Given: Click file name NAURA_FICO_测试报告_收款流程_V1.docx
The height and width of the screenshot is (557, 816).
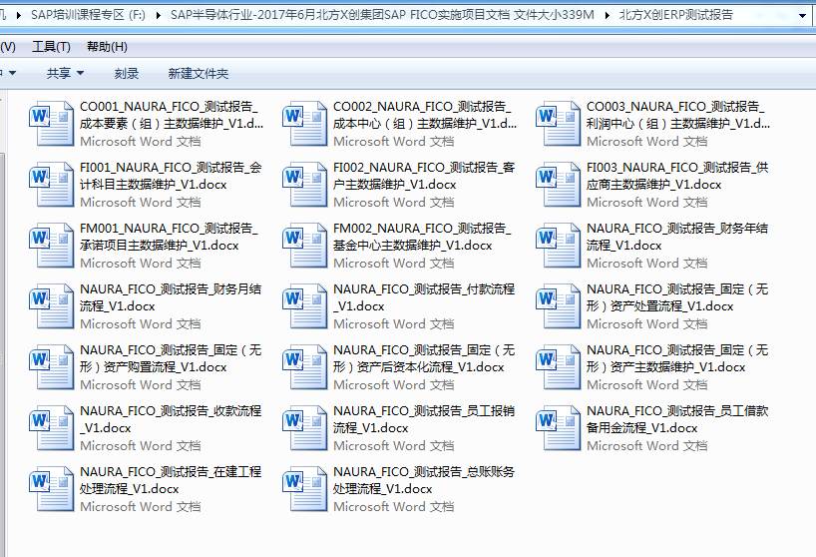Looking at the screenshot, I should (x=171, y=419).
